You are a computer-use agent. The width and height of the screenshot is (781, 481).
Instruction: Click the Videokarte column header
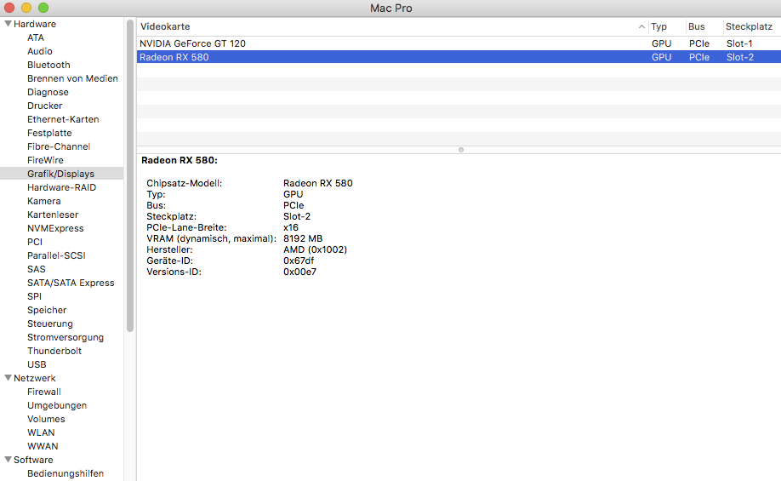pyautogui.click(x=165, y=27)
